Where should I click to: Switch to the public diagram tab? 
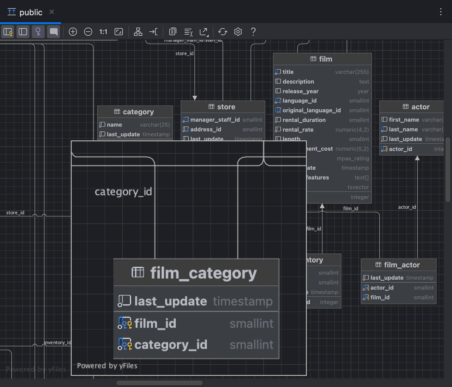coord(31,12)
